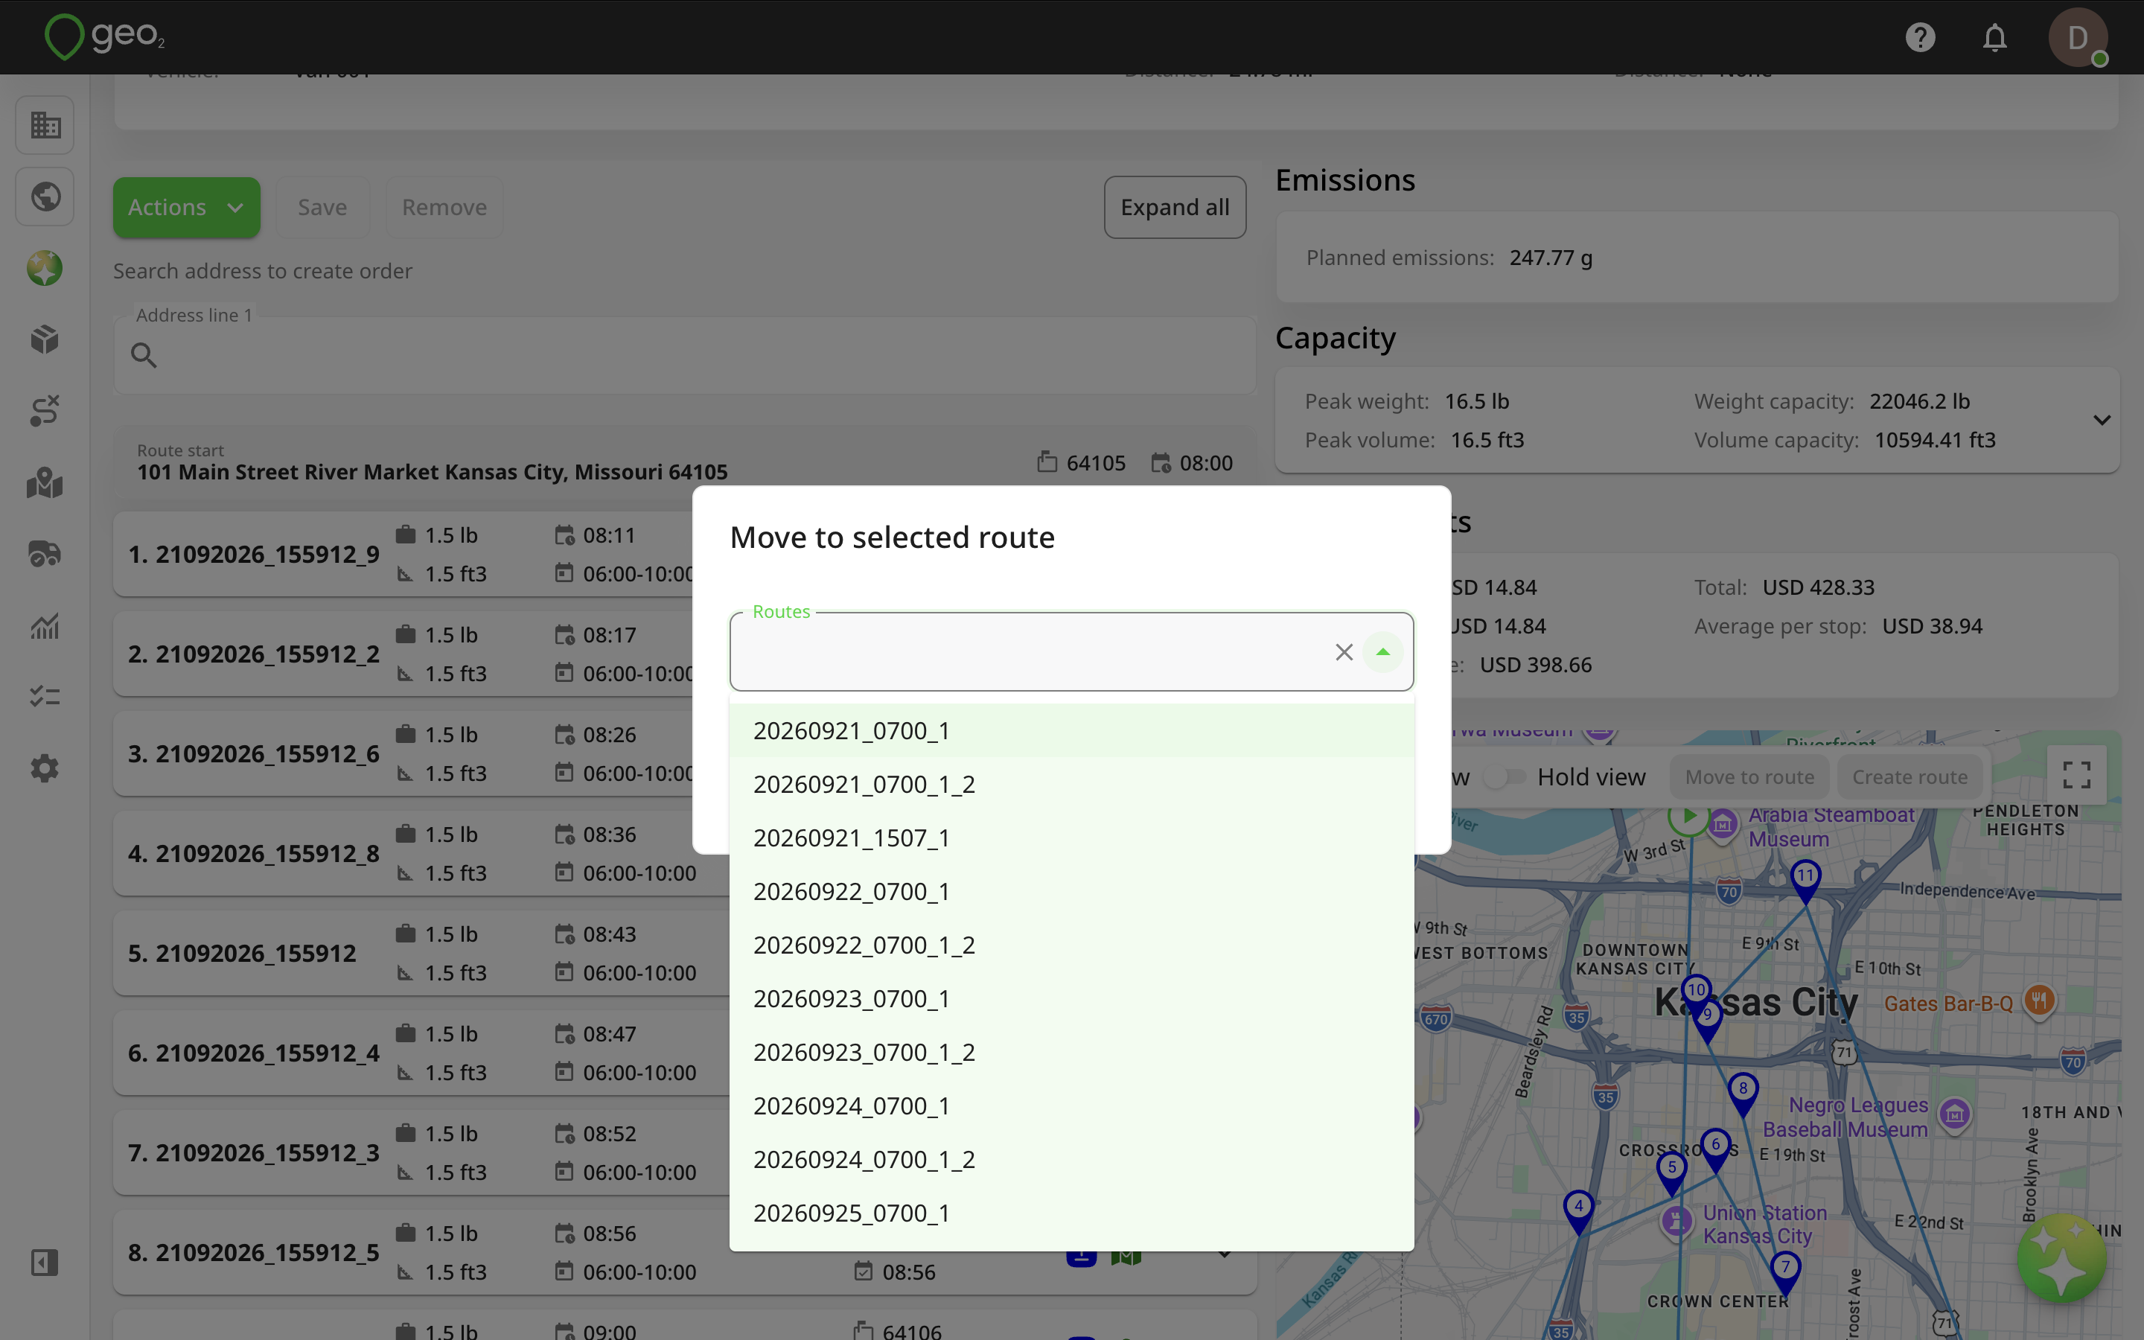Screen dimensions: 2144x1340
Task: Click the fullscreen map icon
Action: (2077, 774)
